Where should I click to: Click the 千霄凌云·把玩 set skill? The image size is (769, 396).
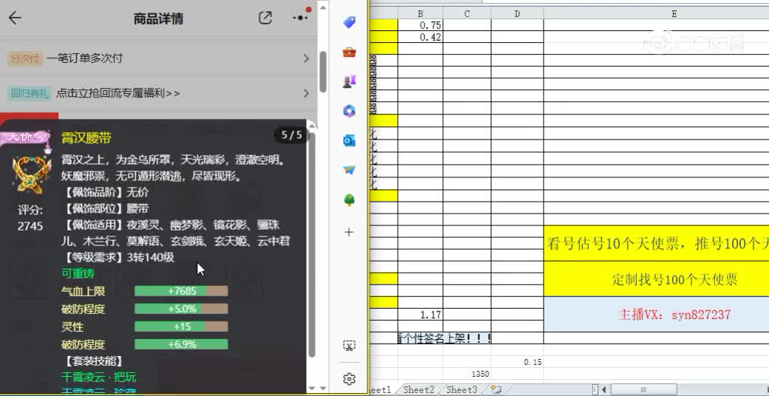tap(98, 378)
